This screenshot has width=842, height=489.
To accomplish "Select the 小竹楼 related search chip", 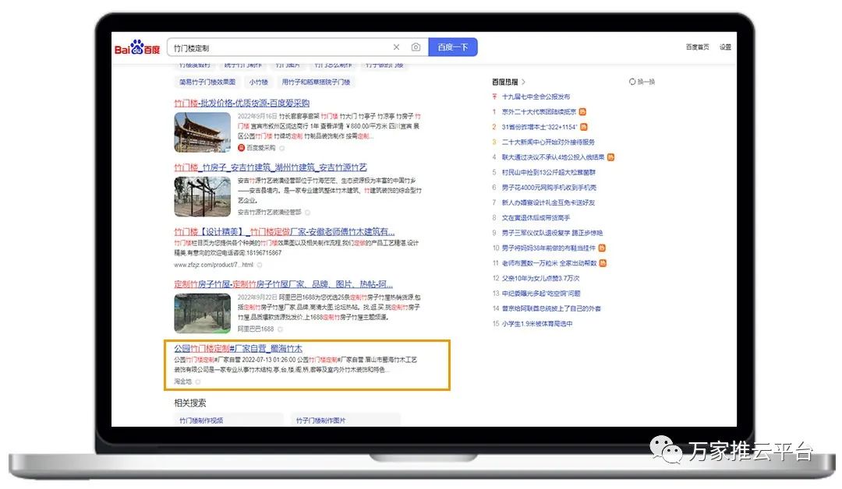I will pyautogui.click(x=258, y=82).
